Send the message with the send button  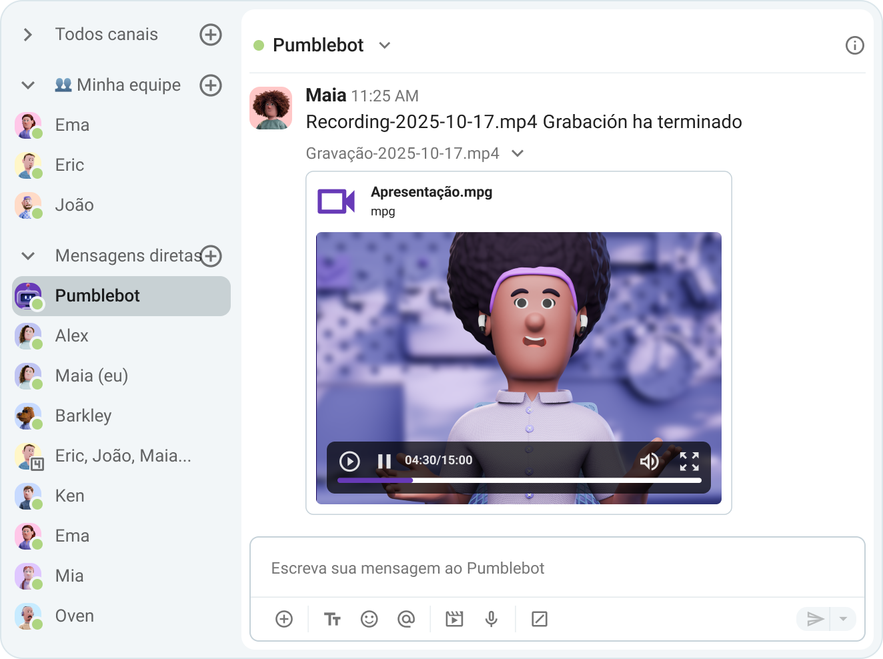(x=814, y=619)
